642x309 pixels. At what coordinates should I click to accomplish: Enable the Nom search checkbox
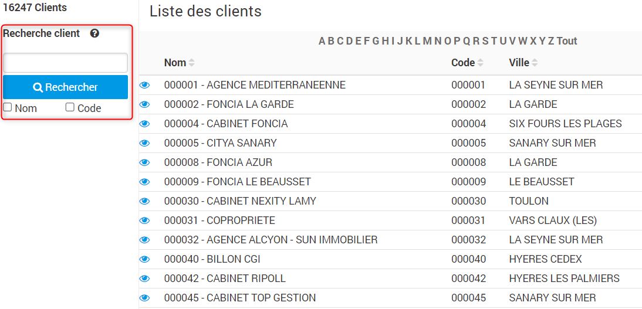pyautogui.click(x=8, y=107)
